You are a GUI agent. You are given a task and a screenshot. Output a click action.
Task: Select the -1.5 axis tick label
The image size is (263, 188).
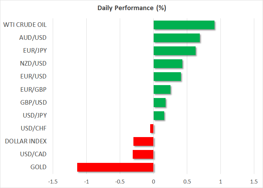(53, 181)
